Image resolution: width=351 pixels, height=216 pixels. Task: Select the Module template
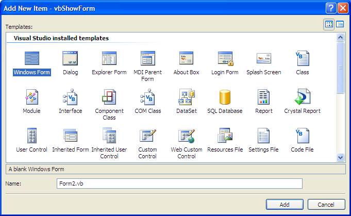31,97
